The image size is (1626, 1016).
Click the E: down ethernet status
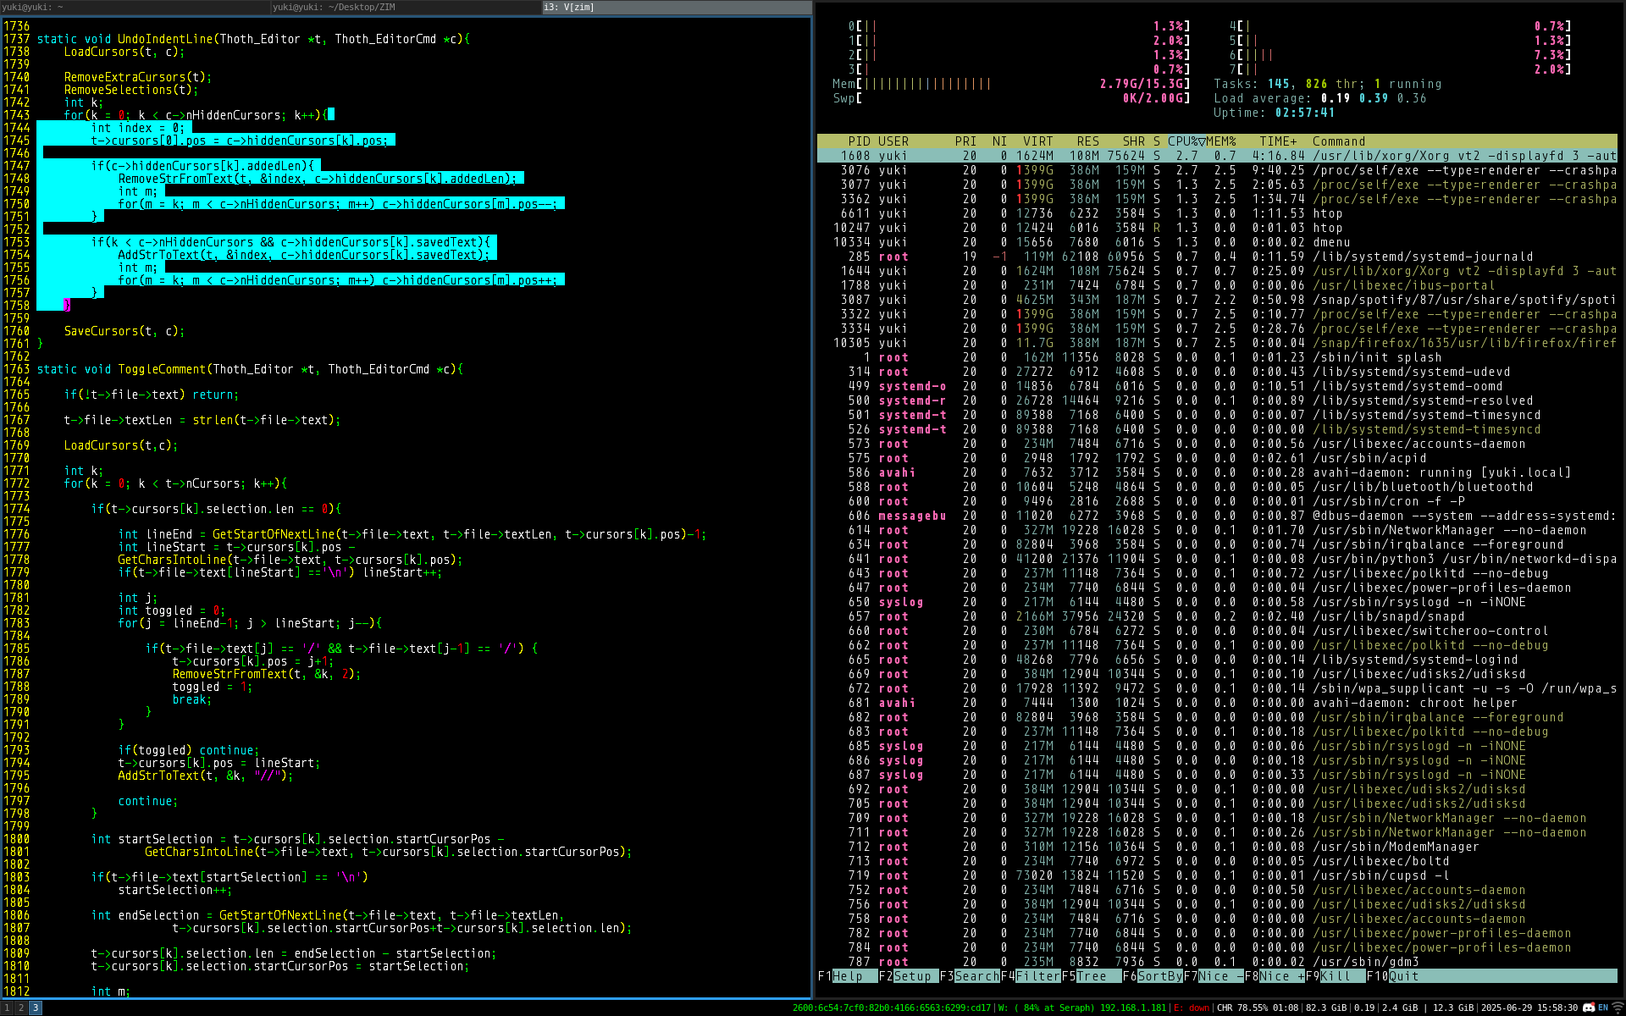tap(1192, 1008)
